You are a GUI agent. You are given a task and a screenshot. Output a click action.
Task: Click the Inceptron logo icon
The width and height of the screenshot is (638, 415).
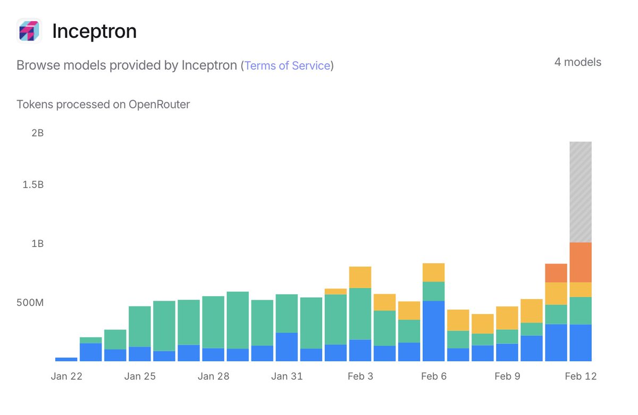click(x=29, y=31)
